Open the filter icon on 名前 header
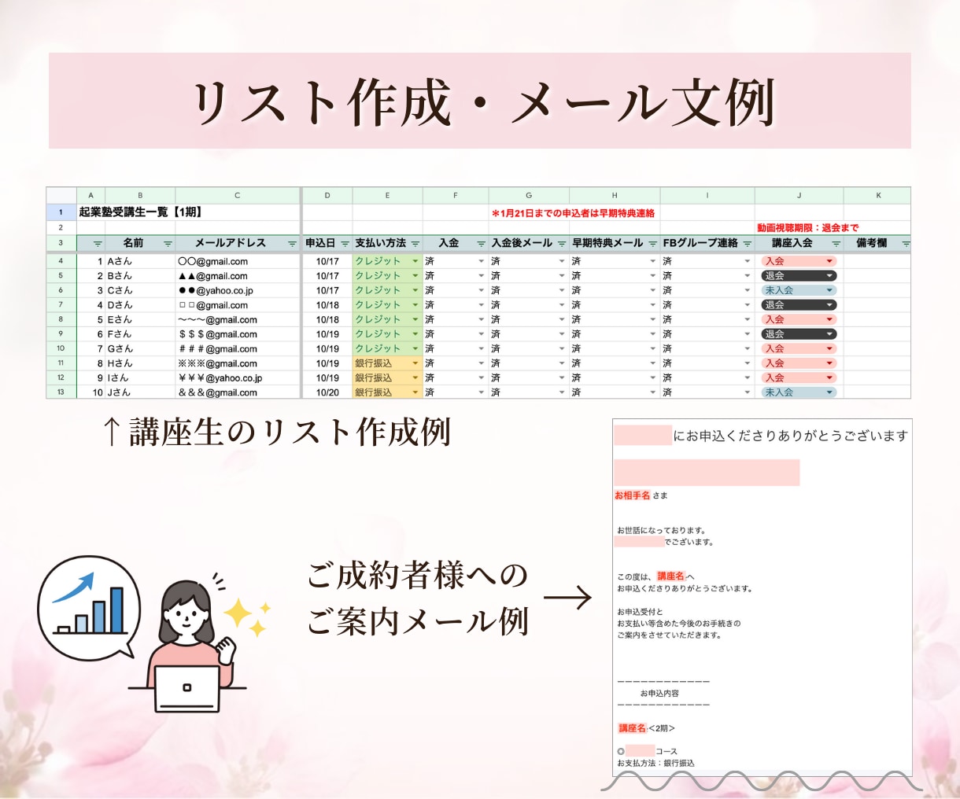Image resolution: width=960 pixels, height=799 pixels. (x=168, y=244)
